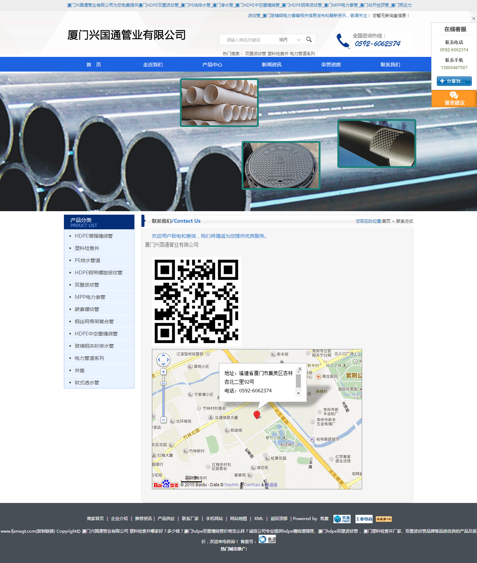Select 双壁波纹管 product category
The height and width of the screenshot is (563, 477).
(87, 285)
